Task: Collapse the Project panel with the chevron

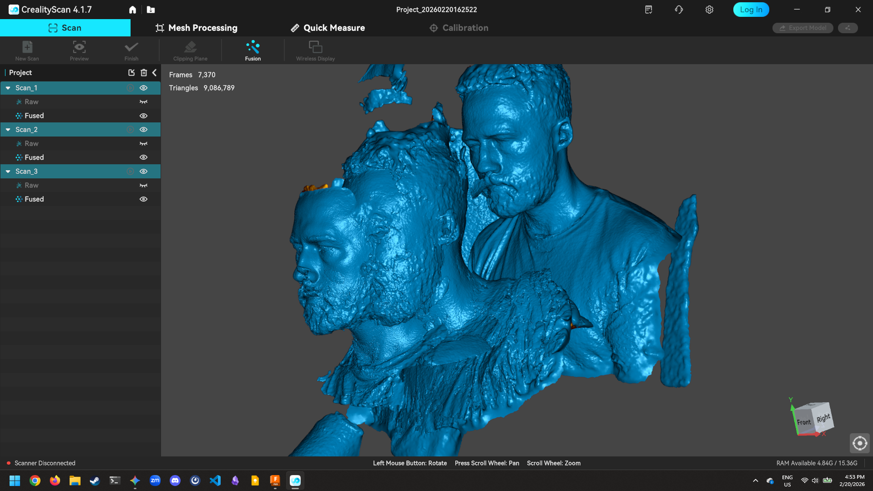Action: (154, 72)
